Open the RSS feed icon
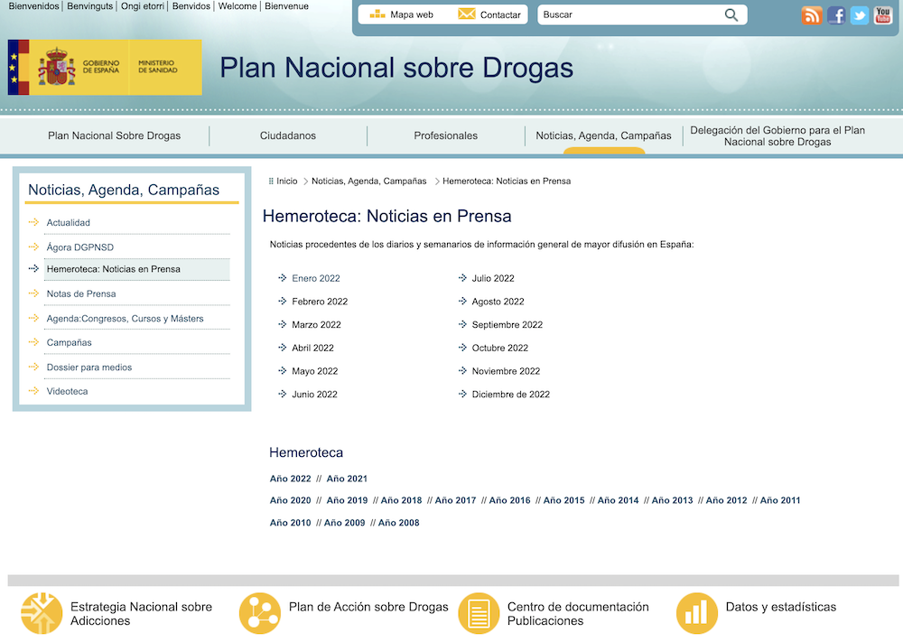903x642 pixels. pyautogui.click(x=812, y=15)
